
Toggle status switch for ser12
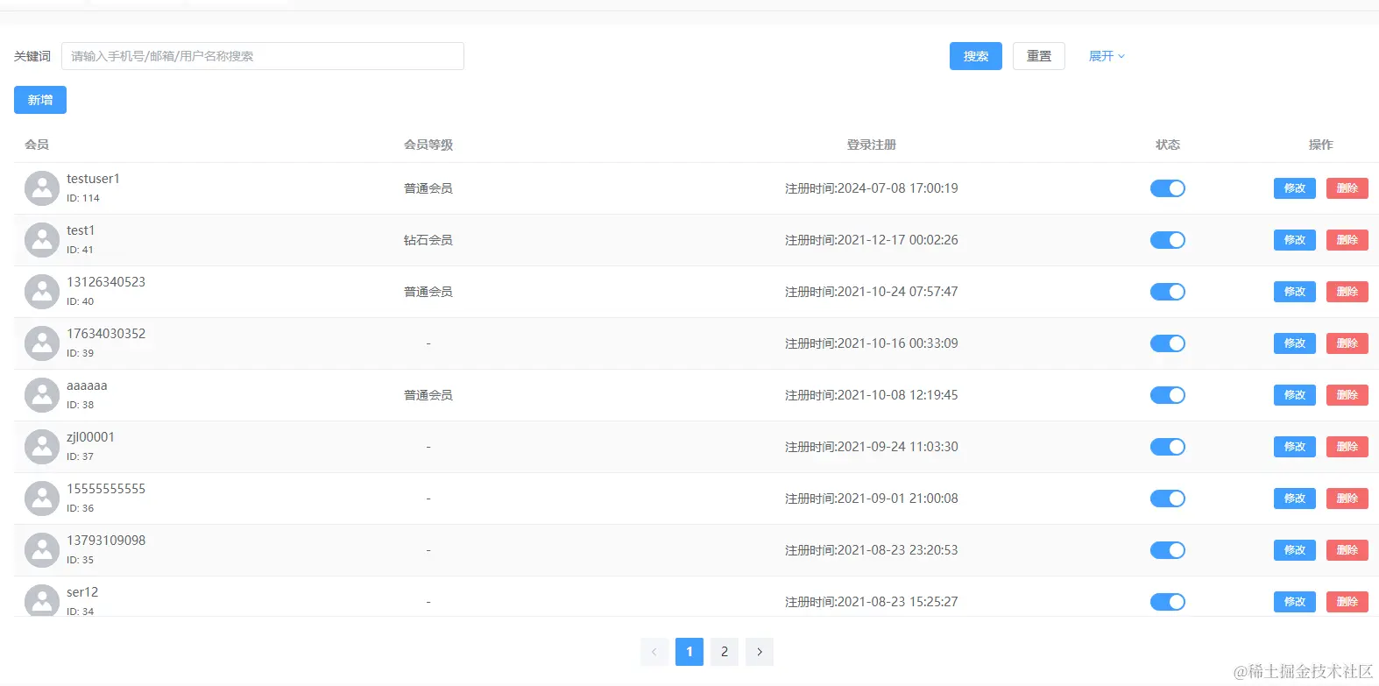pos(1168,602)
